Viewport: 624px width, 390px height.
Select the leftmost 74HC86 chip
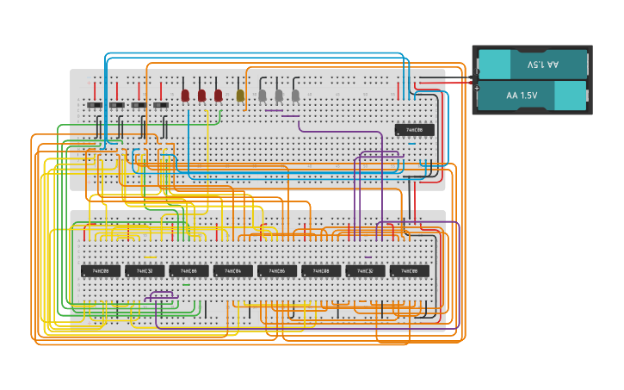pyautogui.click(x=188, y=271)
